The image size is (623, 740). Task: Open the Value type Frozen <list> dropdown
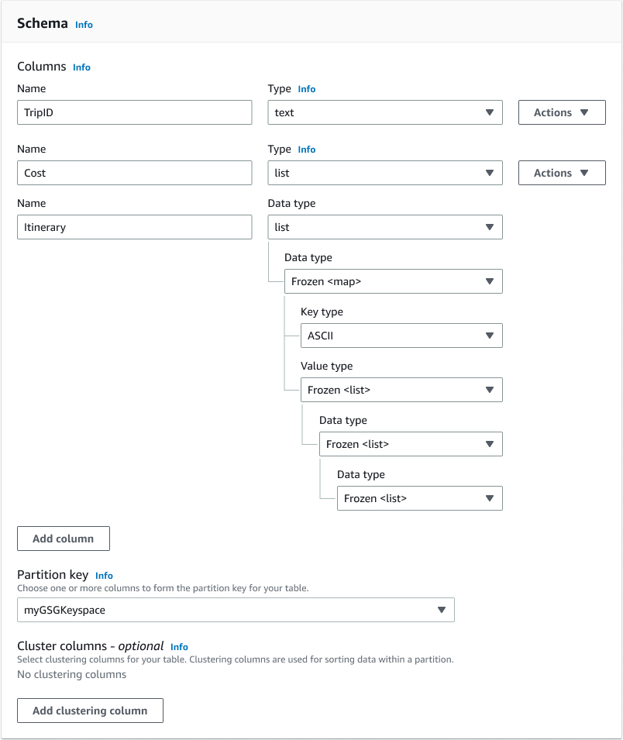[401, 390]
